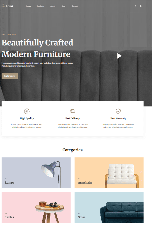Select the Home menu item
This screenshot has width=152, height=229.
28,6
